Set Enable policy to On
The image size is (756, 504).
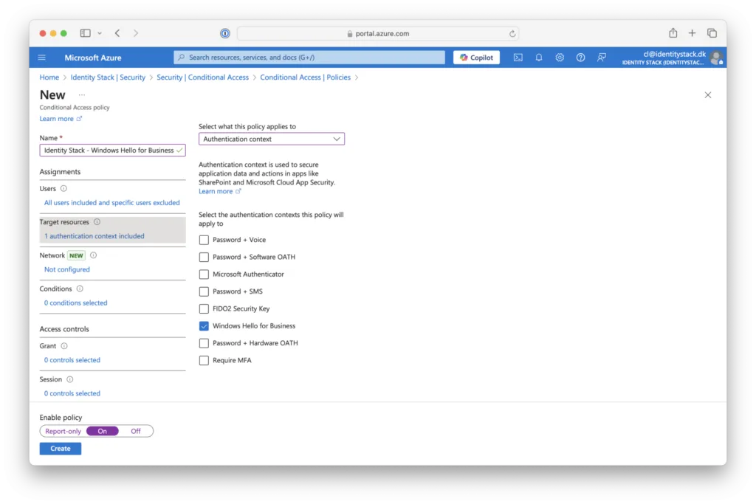[102, 431]
